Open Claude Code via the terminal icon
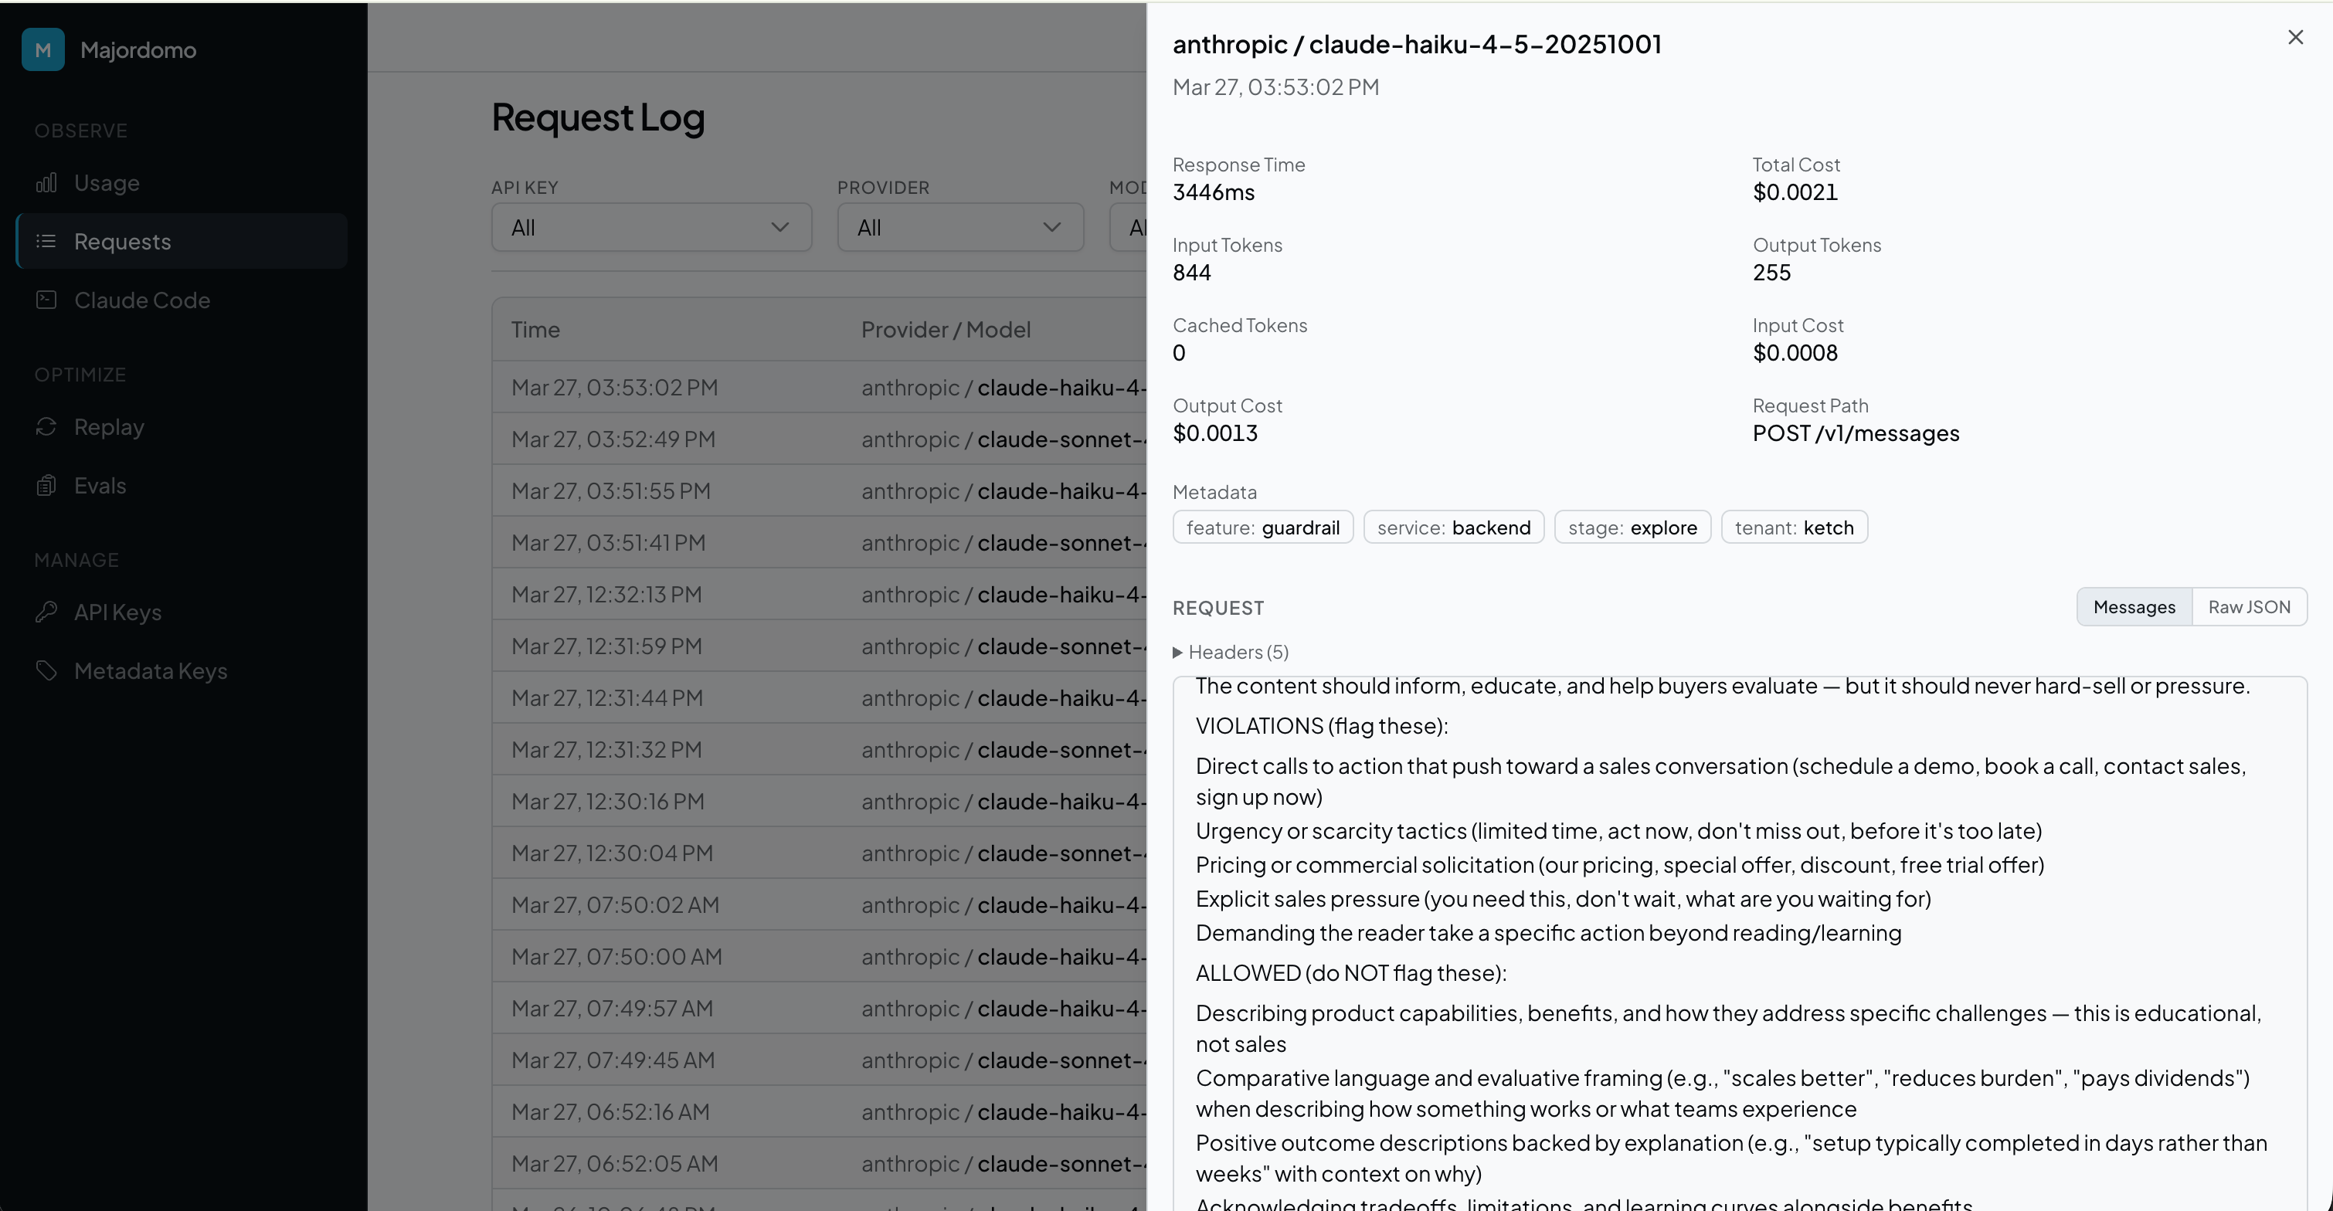This screenshot has height=1211, width=2333. (46, 300)
